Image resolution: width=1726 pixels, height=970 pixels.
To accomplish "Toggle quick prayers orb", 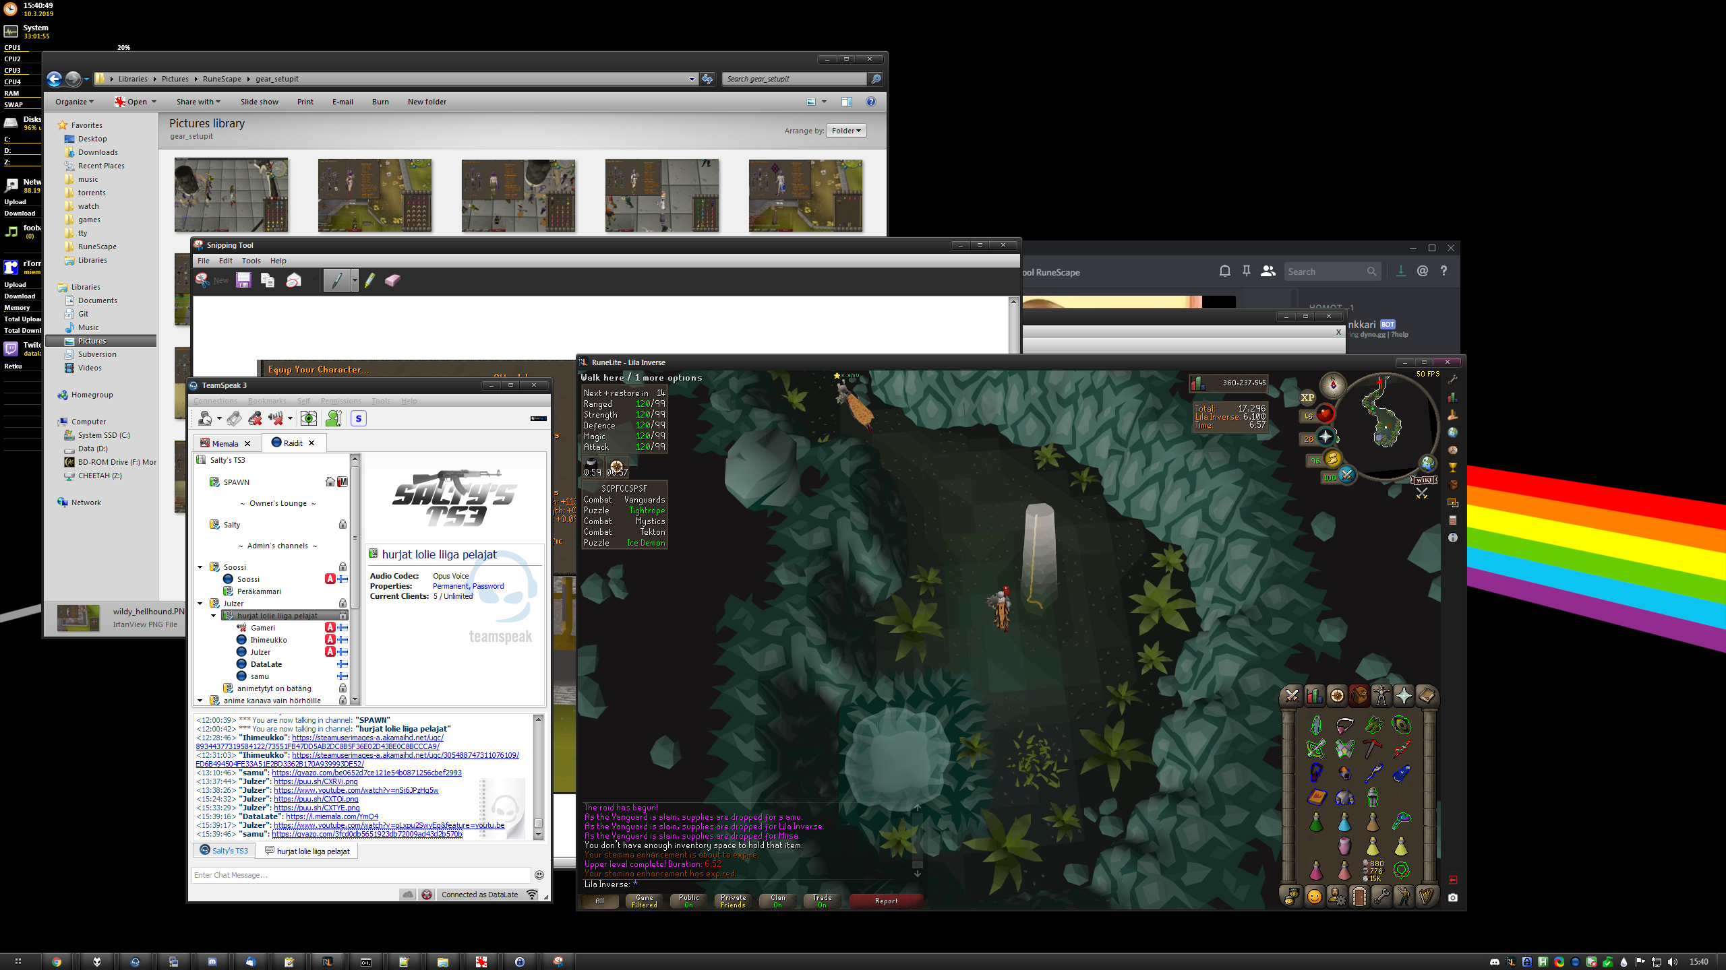I will click(1325, 437).
